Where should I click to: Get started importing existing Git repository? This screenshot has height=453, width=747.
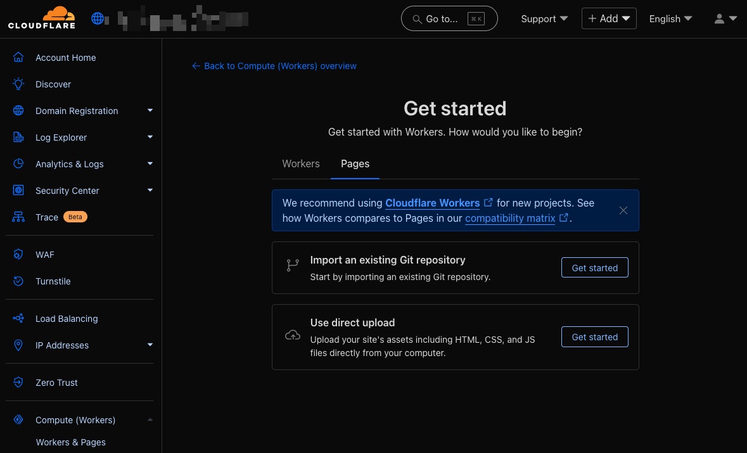click(594, 268)
